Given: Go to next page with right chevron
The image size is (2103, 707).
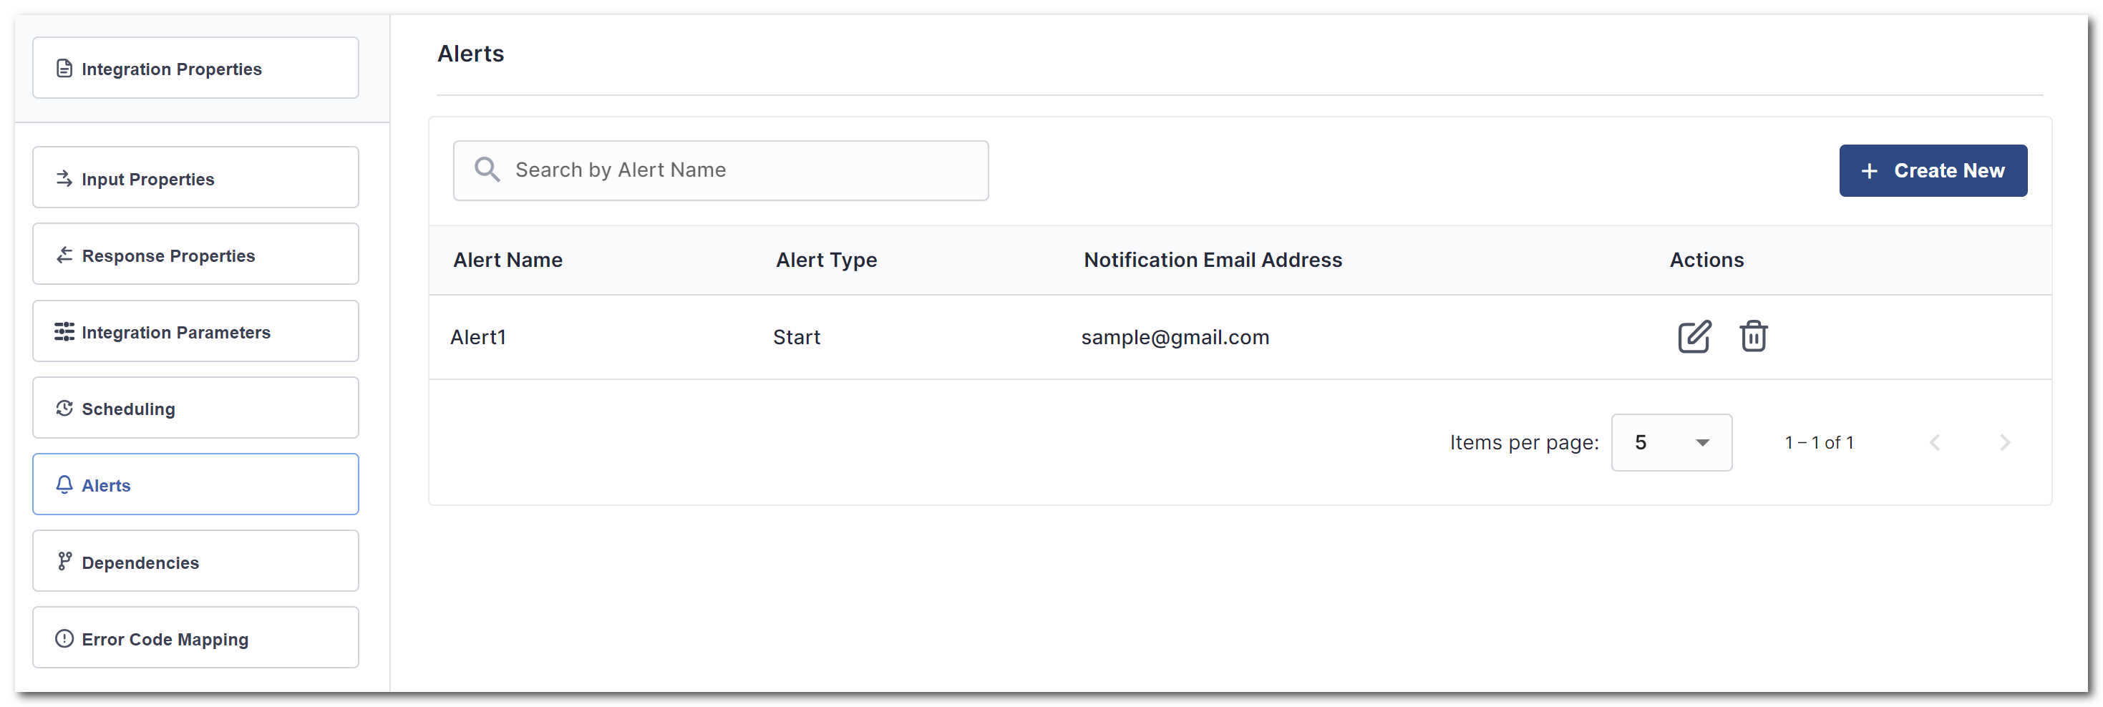Looking at the screenshot, I should coord(2005,442).
